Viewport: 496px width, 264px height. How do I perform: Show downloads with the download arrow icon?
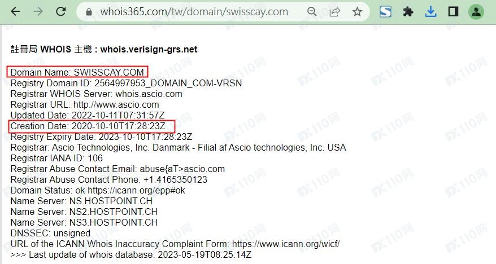click(431, 12)
